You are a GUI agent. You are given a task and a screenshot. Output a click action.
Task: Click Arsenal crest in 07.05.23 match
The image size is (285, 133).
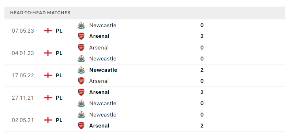coord(81,36)
